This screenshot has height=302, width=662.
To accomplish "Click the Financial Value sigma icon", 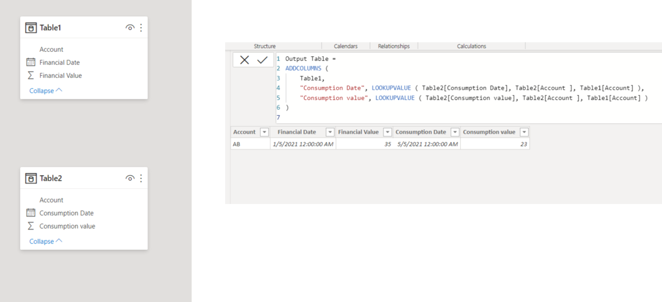I will pyautogui.click(x=30, y=75).
